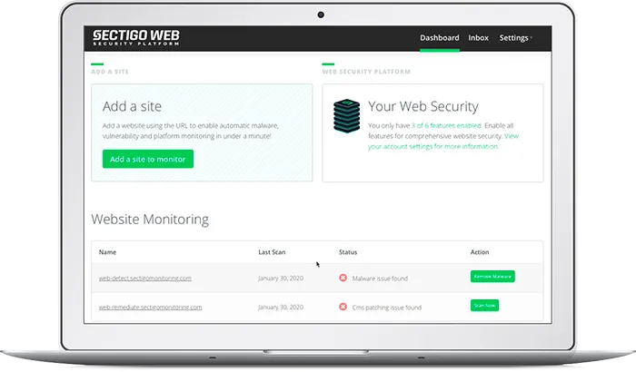Click the WEB SECURITY PLATFORM section label

[366, 72]
